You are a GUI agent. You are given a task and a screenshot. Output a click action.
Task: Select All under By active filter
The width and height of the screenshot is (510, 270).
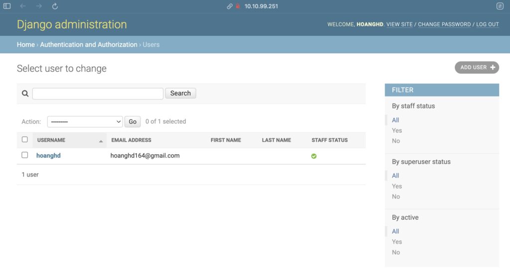(395, 231)
